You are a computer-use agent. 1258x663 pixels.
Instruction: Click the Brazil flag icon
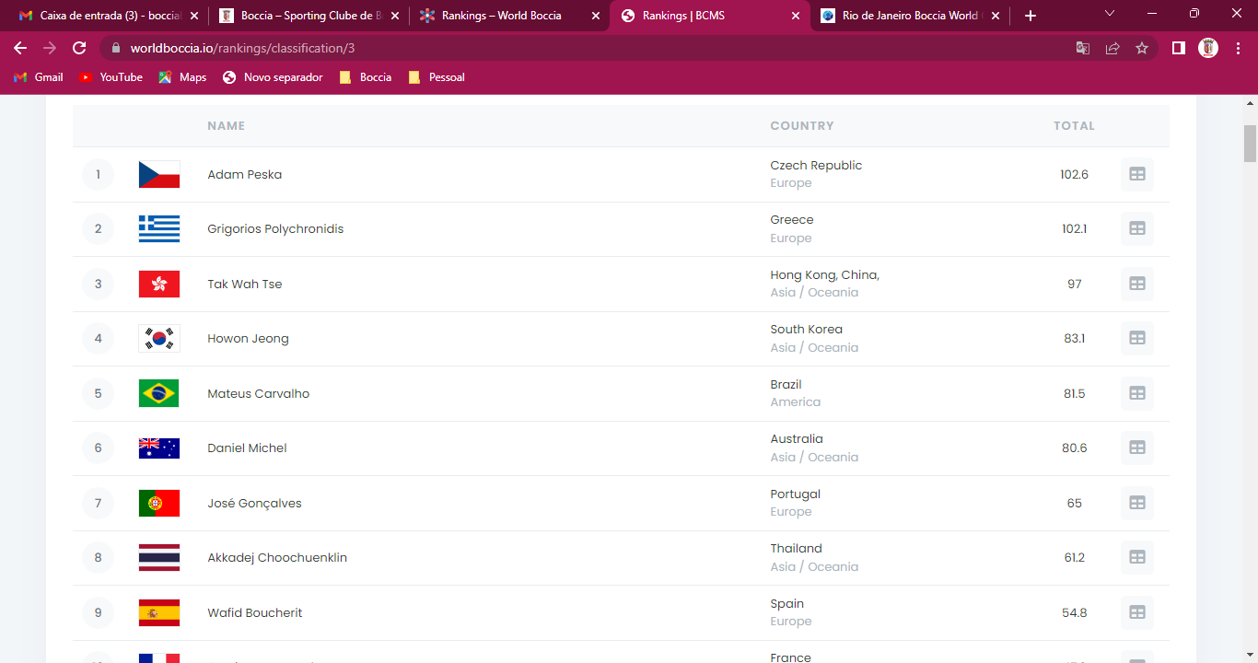click(159, 393)
